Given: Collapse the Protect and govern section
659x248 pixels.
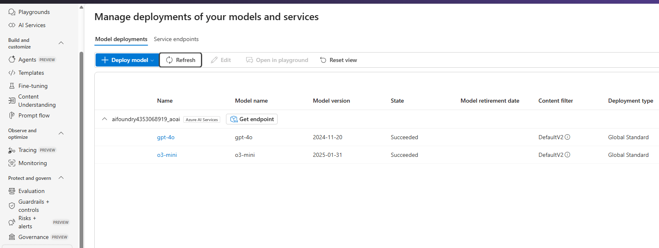Looking at the screenshot, I should click(61, 178).
